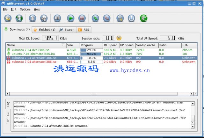Sort by the UP Speed column header
204x138 pixels.
(127, 45)
